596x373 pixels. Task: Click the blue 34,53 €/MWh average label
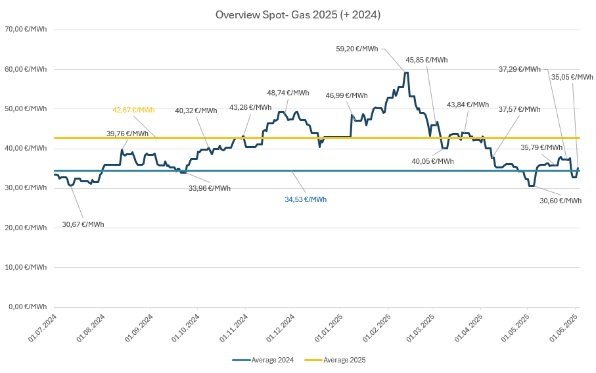(x=306, y=199)
